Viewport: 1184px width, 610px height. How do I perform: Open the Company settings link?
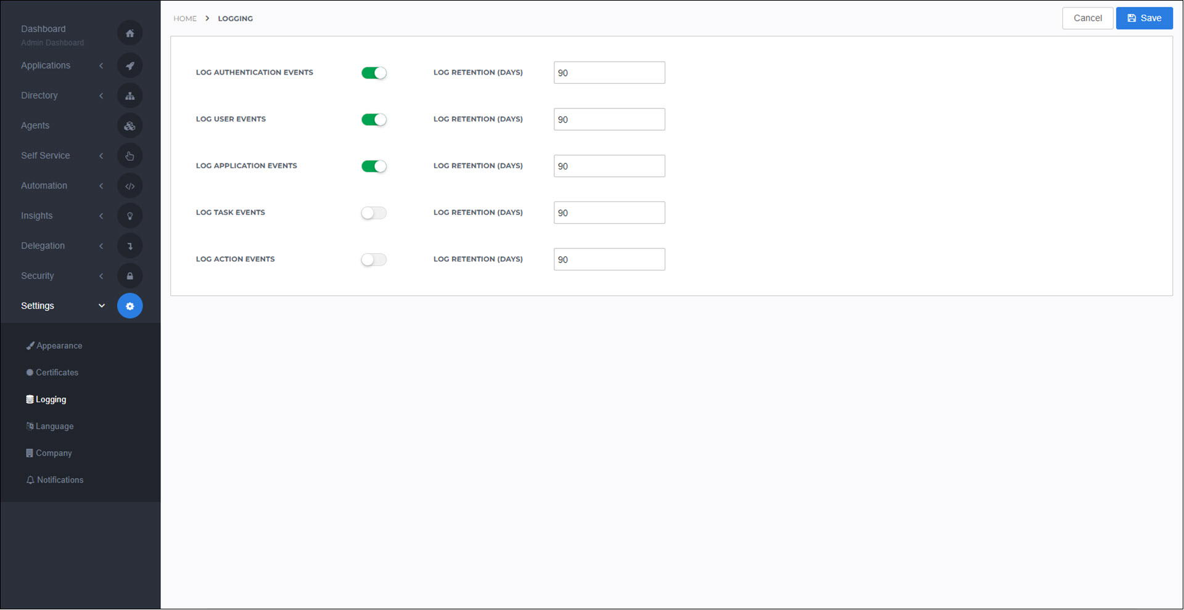54,453
